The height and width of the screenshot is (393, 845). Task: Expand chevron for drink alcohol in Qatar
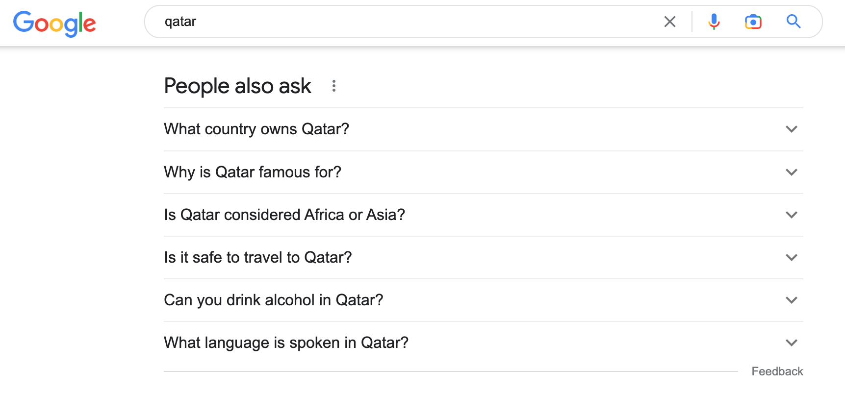click(x=791, y=300)
